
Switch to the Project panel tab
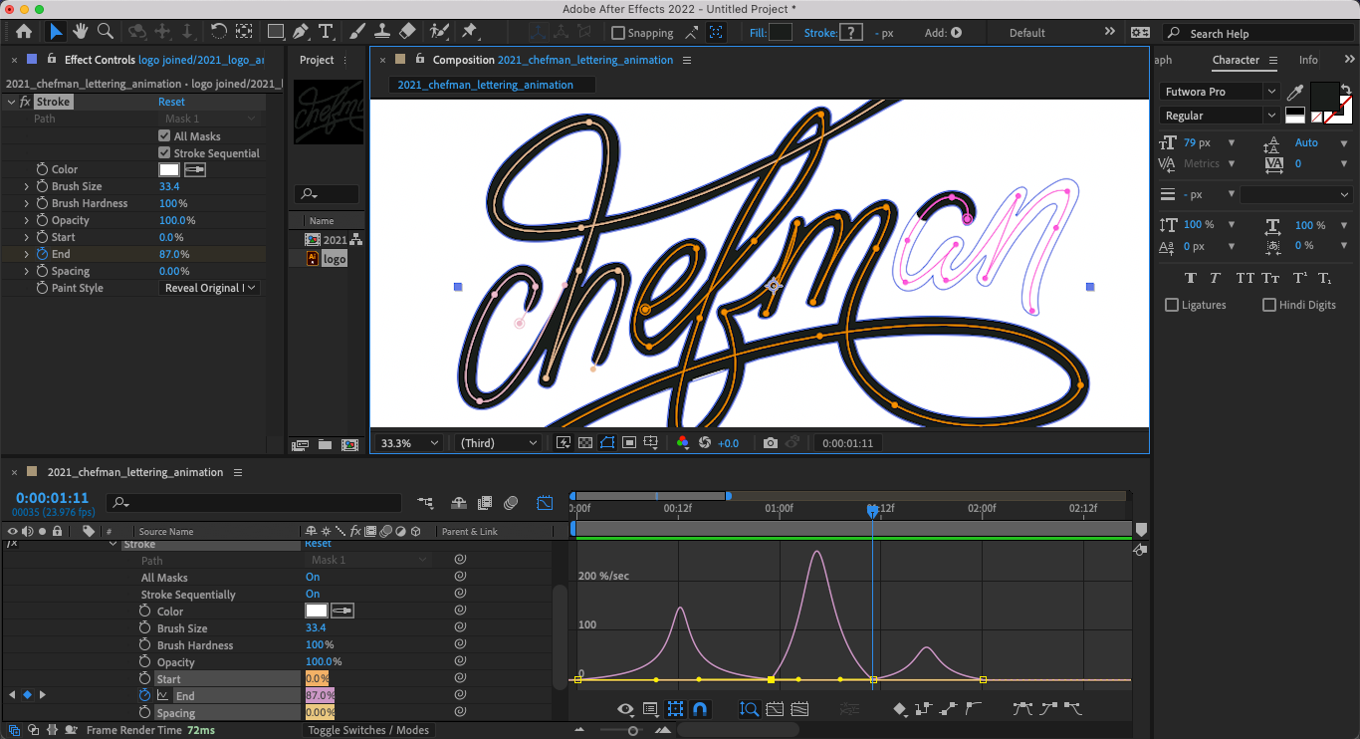tap(317, 60)
